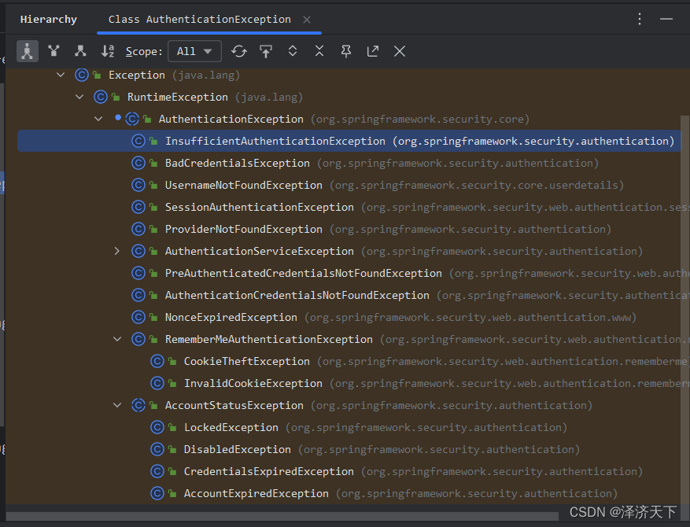
Task: Click the class icon beside AccountExpiredException
Action: point(157,493)
